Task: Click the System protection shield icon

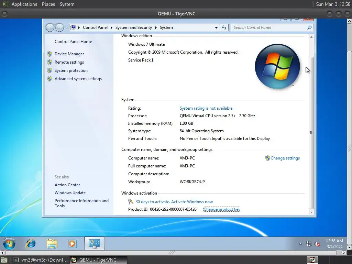Action: point(49,70)
